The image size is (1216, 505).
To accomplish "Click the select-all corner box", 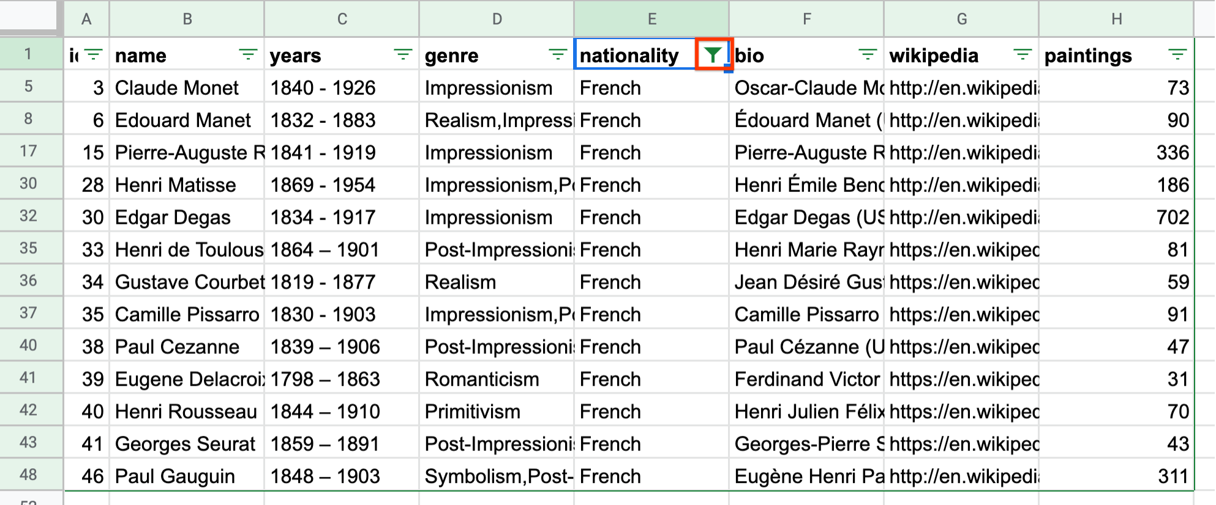I will (29, 16).
